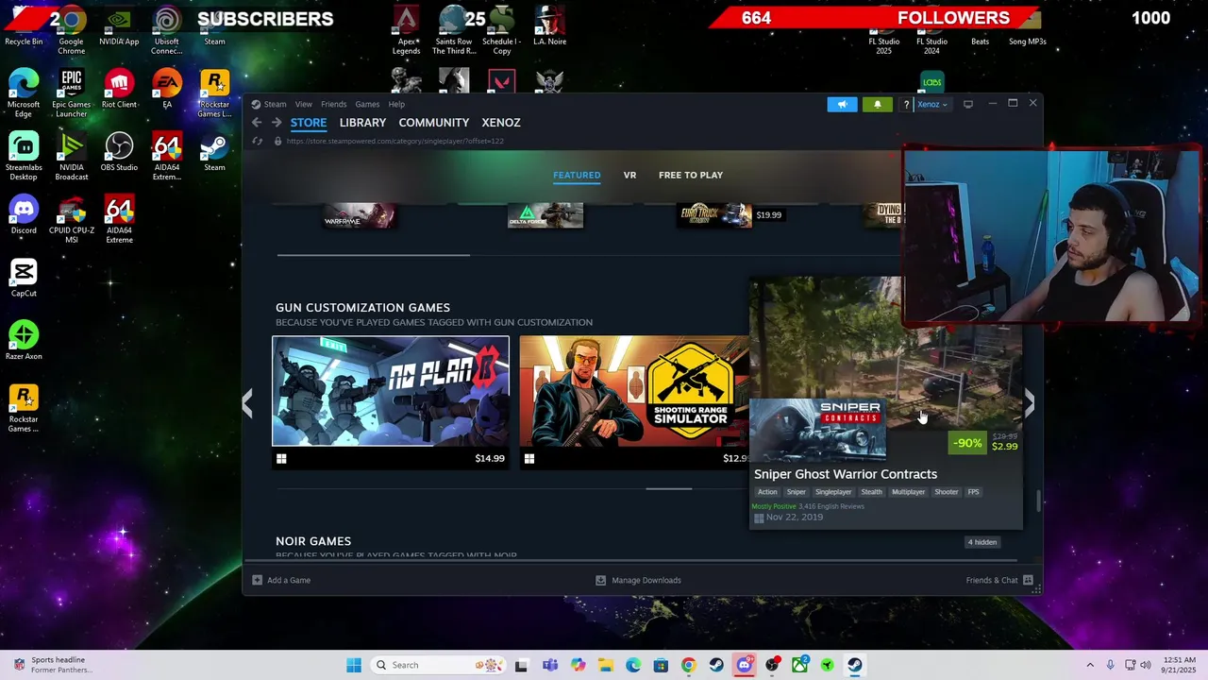Viewport: 1208px width, 680px height.
Task: Reload the Steam store page
Action: click(x=257, y=141)
